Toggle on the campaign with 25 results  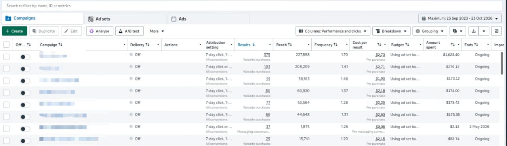coord(25,140)
